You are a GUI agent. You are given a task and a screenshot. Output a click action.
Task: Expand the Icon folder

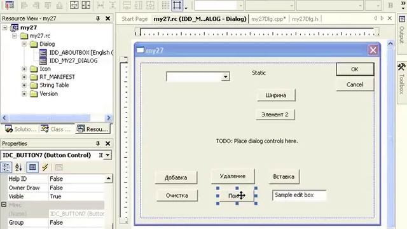click(24, 69)
